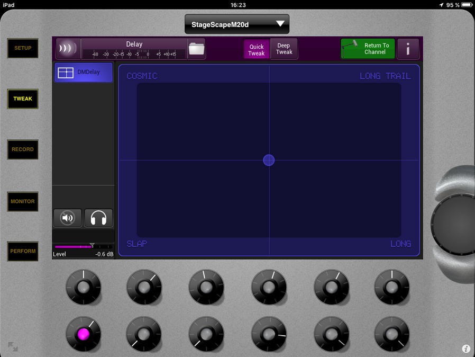Screen dimensions: 475x357
Task: Tap the small info icon bottom-right
Action: click(x=466, y=349)
